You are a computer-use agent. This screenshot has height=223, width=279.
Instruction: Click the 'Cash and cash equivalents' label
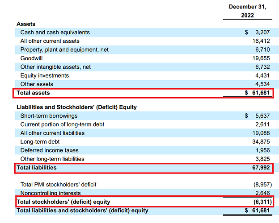click(x=55, y=32)
